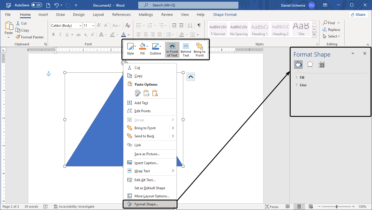Expand the Fill section in Format Shape pane
372x210 pixels.
(301, 77)
